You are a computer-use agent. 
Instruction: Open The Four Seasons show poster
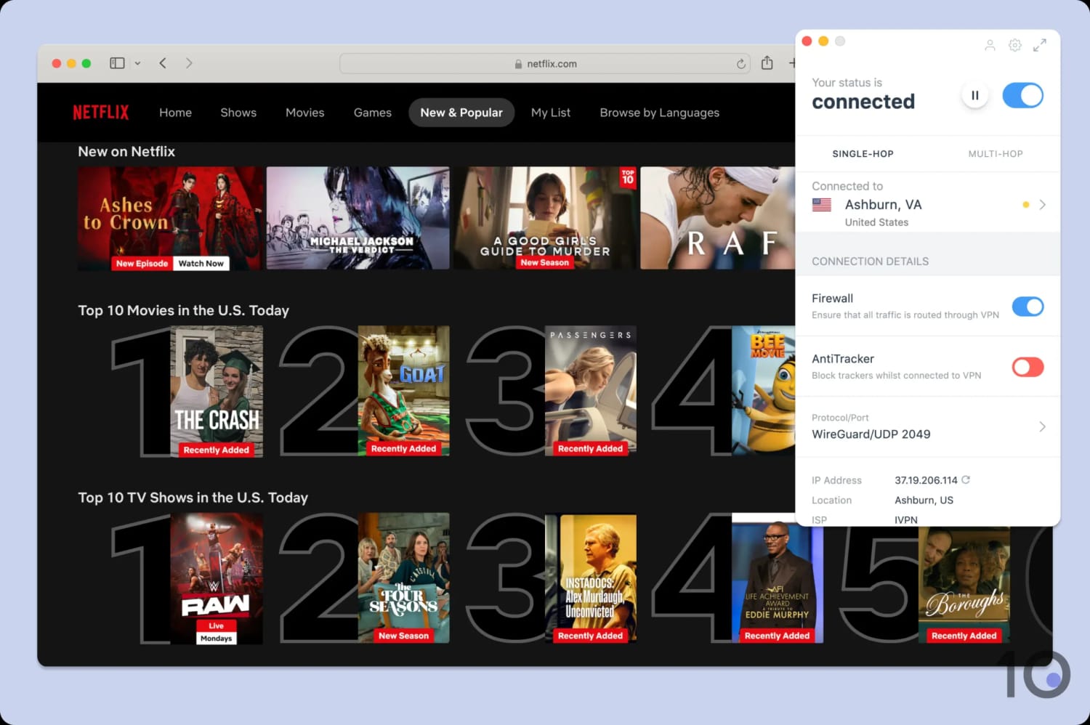click(x=403, y=578)
